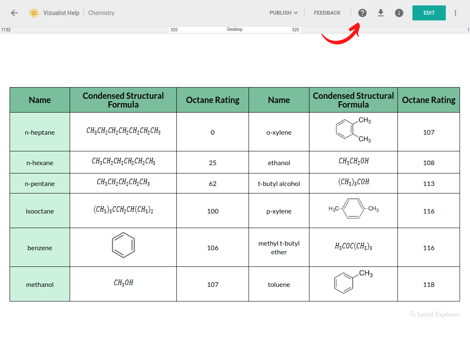Click the CH3CH2OH ethanol formula
The height and width of the screenshot is (339, 470).
coord(353,161)
